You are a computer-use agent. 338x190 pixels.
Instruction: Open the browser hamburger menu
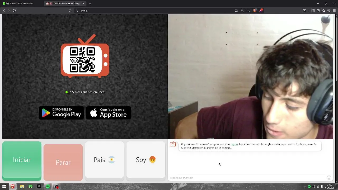tap(334, 11)
